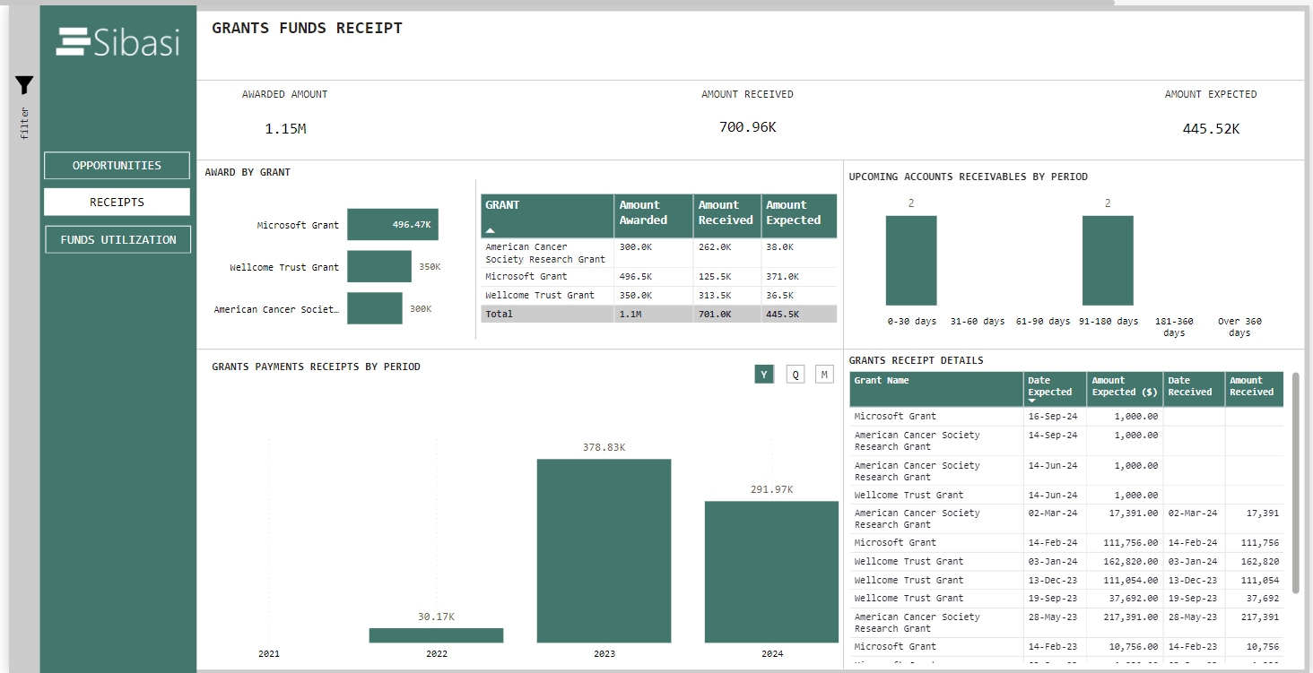The image size is (1313, 673).
Task: Select the 2023 bar showing 378.83K
Action: [x=604, y=551]
